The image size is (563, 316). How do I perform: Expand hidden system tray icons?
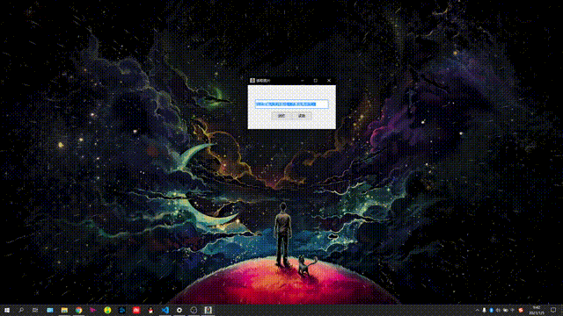[477, 310]
